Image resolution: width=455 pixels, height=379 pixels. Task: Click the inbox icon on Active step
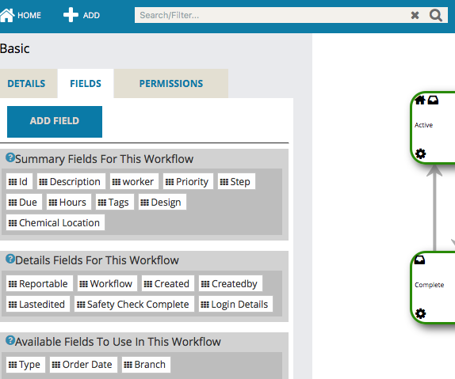pos(433,100)
